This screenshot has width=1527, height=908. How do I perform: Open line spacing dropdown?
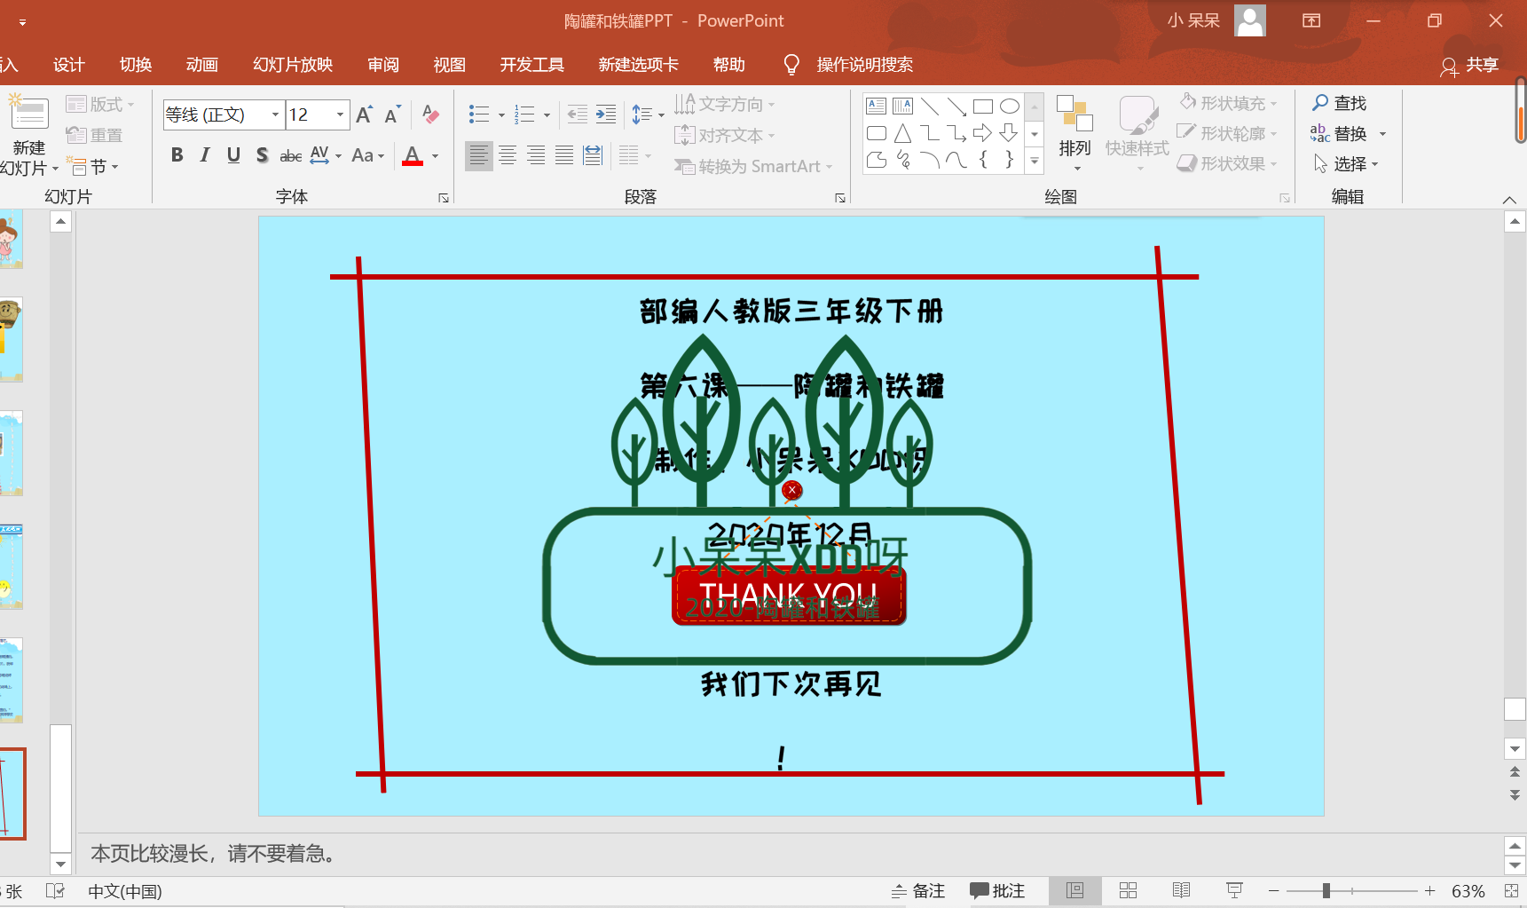[x=648, y=114]
